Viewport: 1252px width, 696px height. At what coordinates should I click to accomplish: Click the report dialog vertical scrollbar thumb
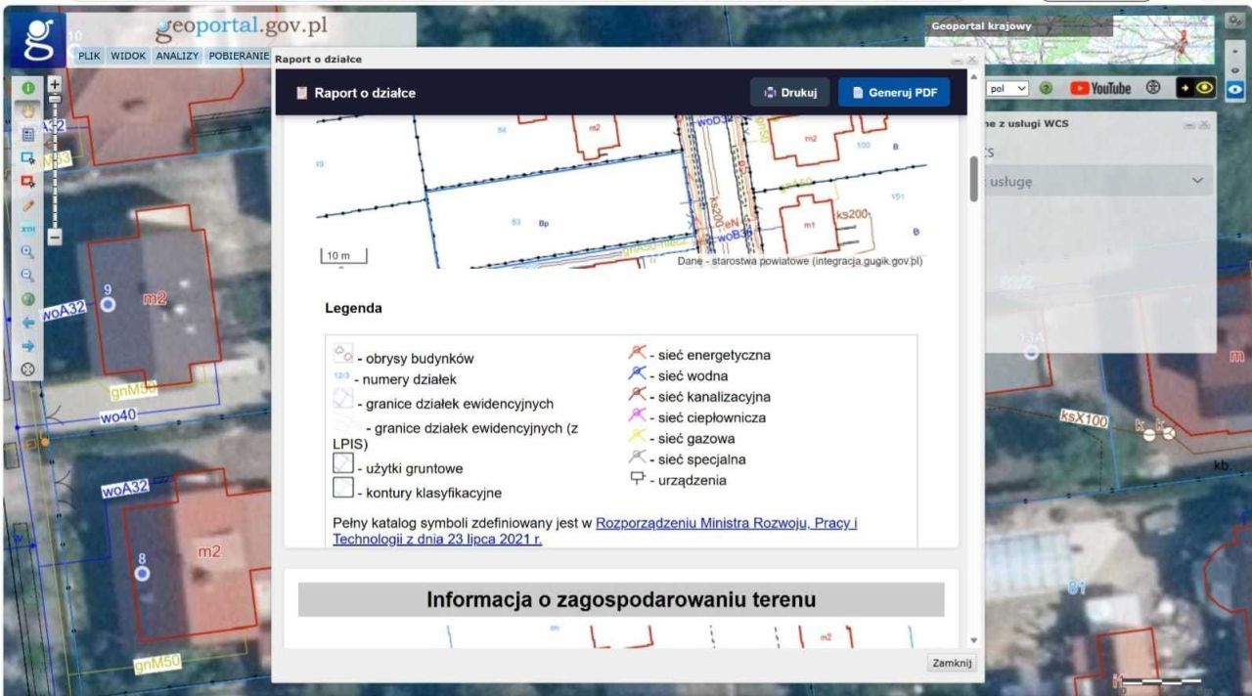click(x=973, y=179)
